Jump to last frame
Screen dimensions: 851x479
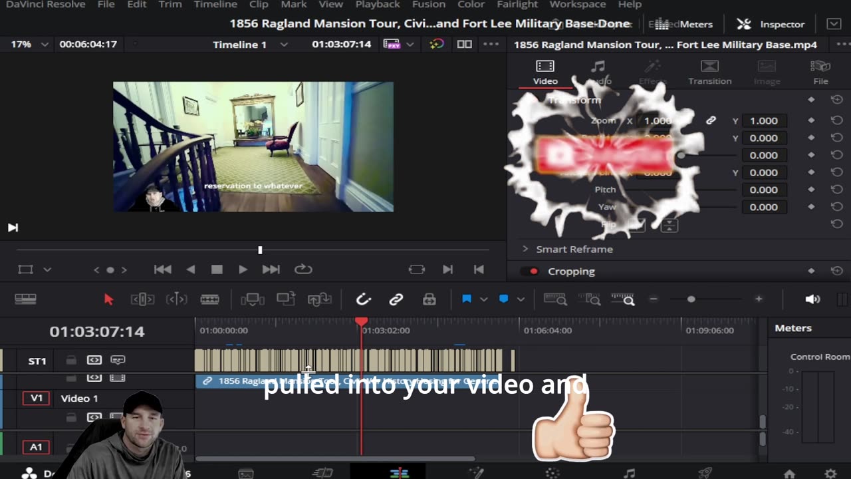(x=271, y=269)
